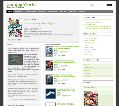Browse the Nintendo category
Image resolution: width=119 pixels, height=106 pixels.
[x=98, y=70]
